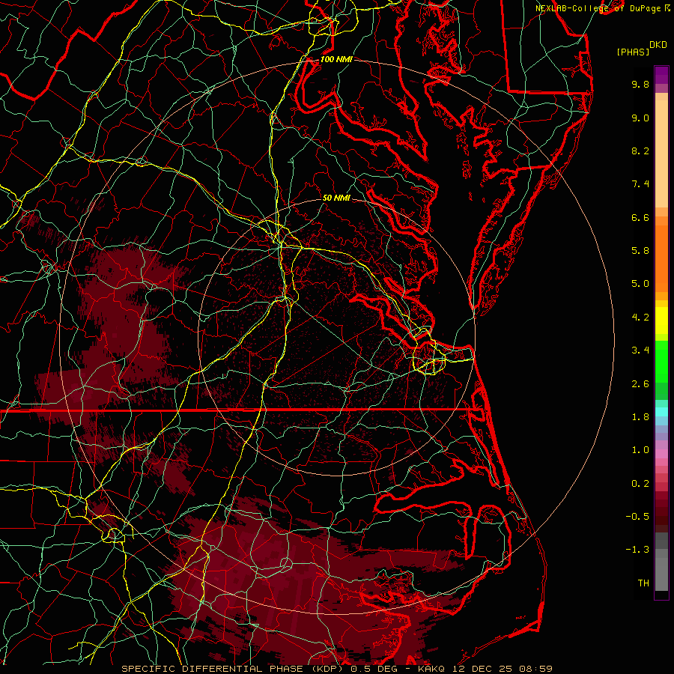
Task: Select the 2.6 legend value
Action: 640,384
